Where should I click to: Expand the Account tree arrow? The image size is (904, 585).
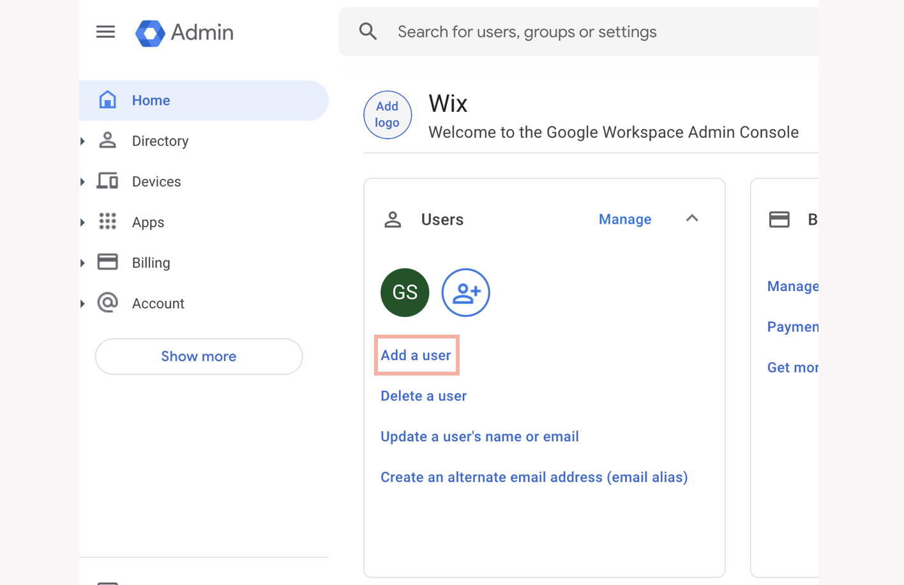(82, 304)
